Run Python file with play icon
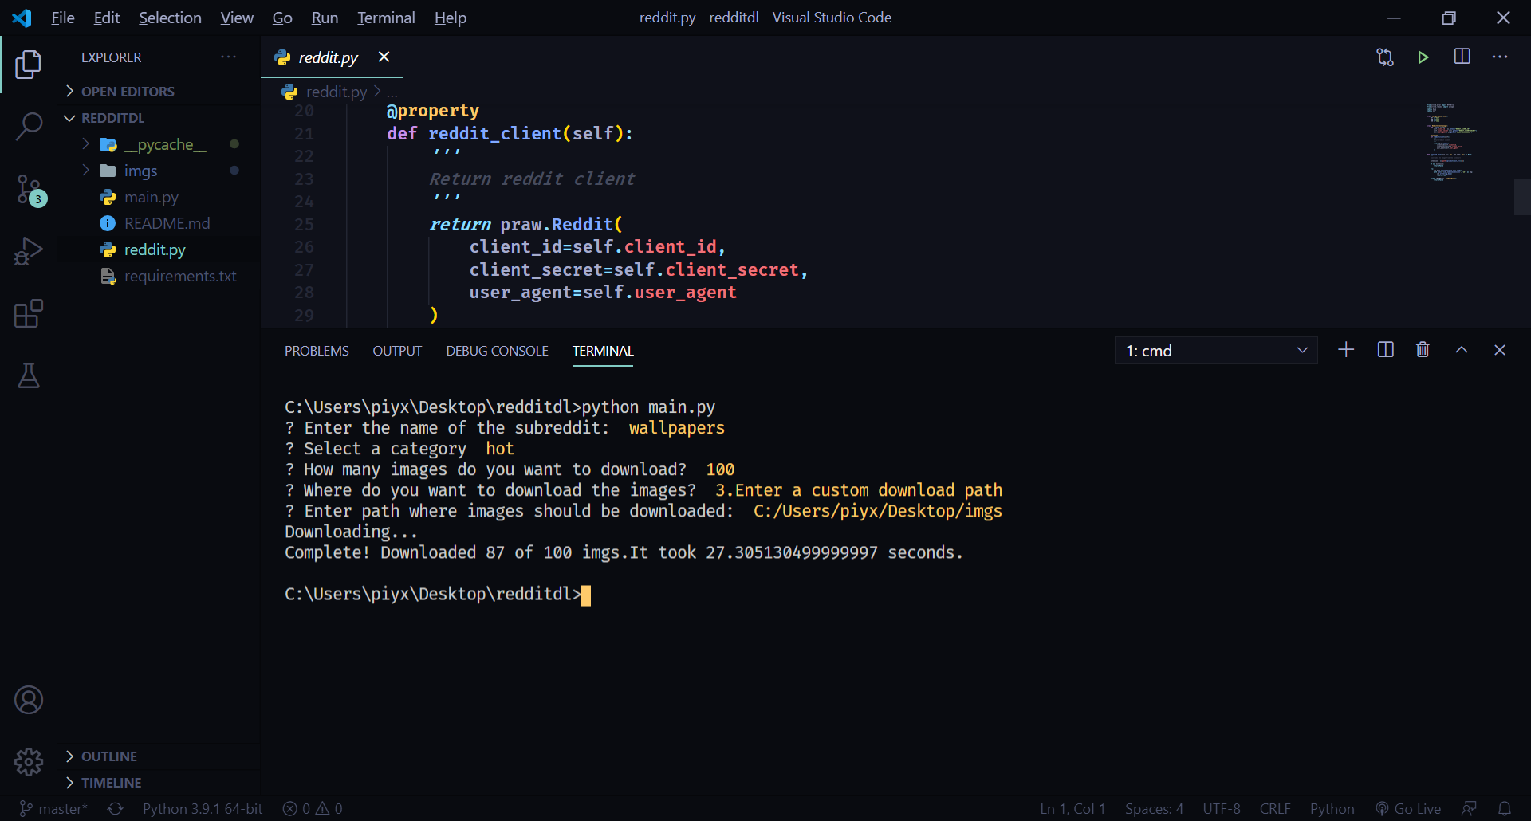The height and width of the screenshot is (821, 1531). (x=1423, y=57)
